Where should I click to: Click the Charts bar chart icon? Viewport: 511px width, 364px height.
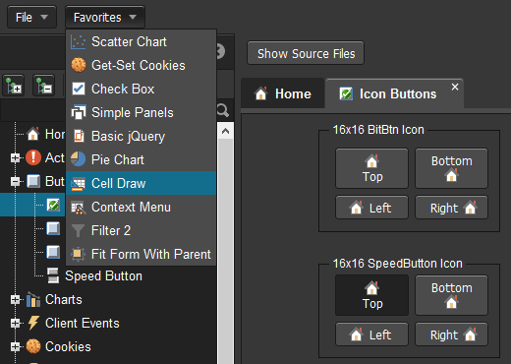coord(33,299)
